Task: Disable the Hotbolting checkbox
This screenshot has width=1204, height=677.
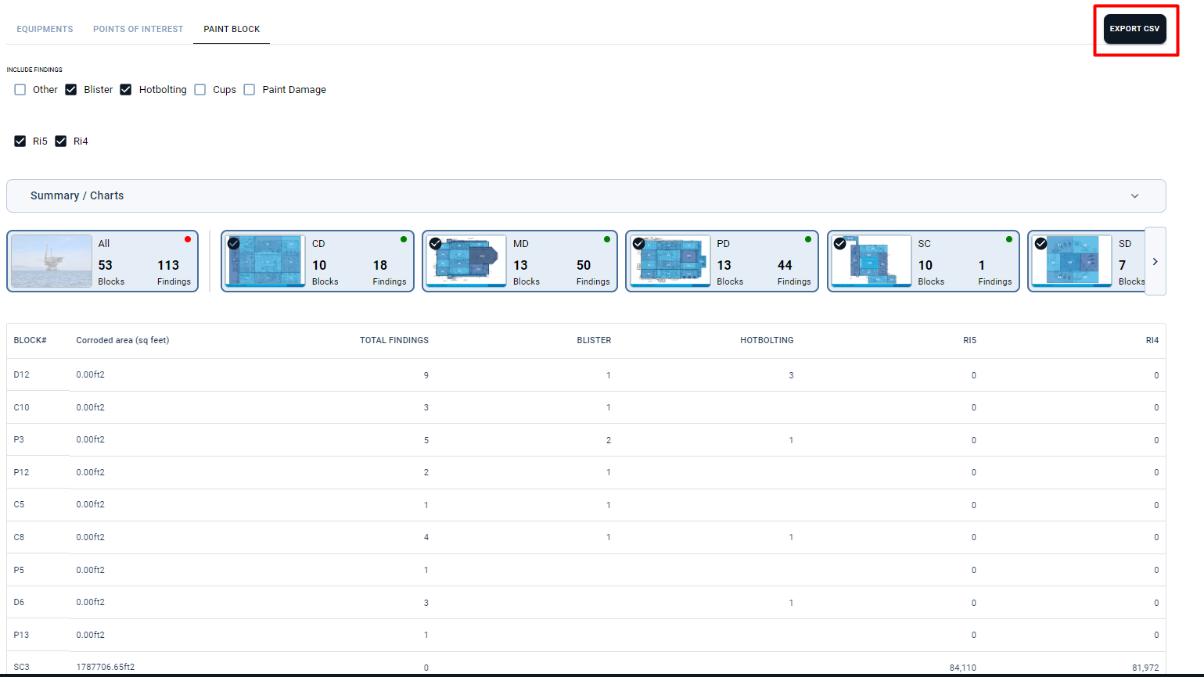Action: pyautogui.click(x=126, y=90)
